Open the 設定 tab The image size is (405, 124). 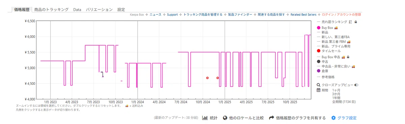pyautogui.click(x=121, y=10)
